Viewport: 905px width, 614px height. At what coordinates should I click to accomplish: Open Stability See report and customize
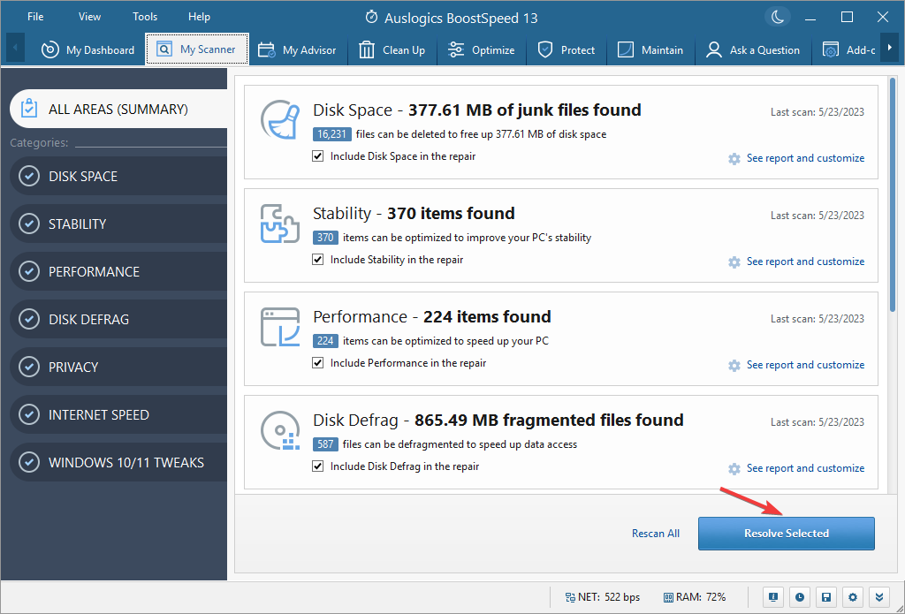[805, 262]
